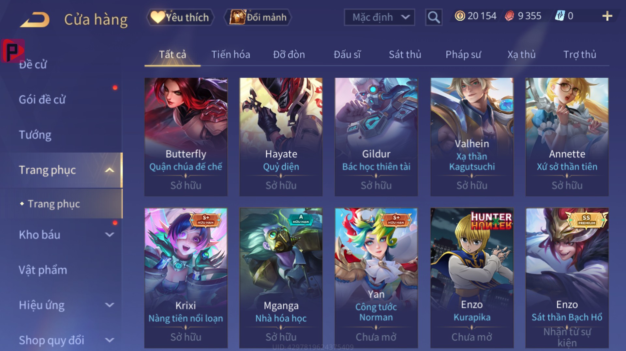Open the Mặc định sort dropdown
Image resolution: width=626 pixels, height=351 pixels.
[379, 17]
